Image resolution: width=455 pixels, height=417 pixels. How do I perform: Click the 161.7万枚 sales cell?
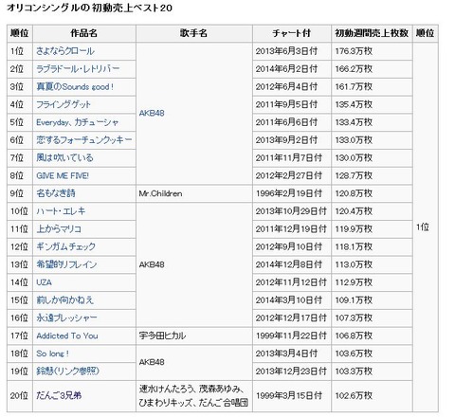point(372,86)
